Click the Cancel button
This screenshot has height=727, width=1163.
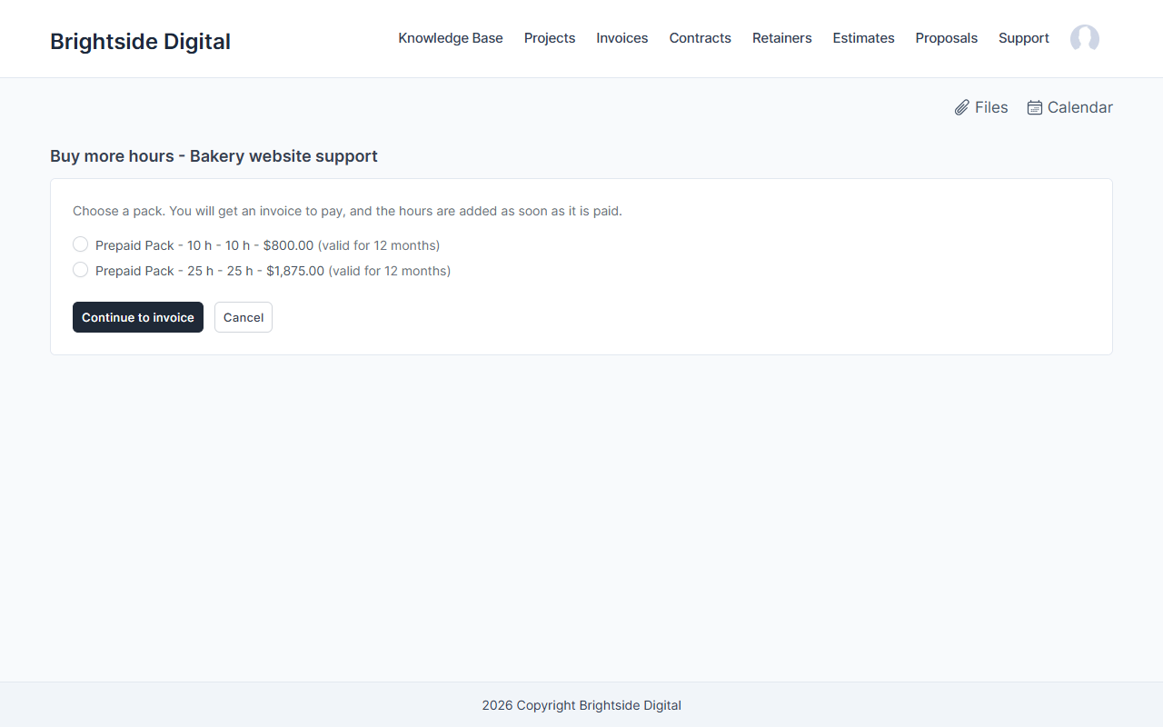(x=244, y=317)
